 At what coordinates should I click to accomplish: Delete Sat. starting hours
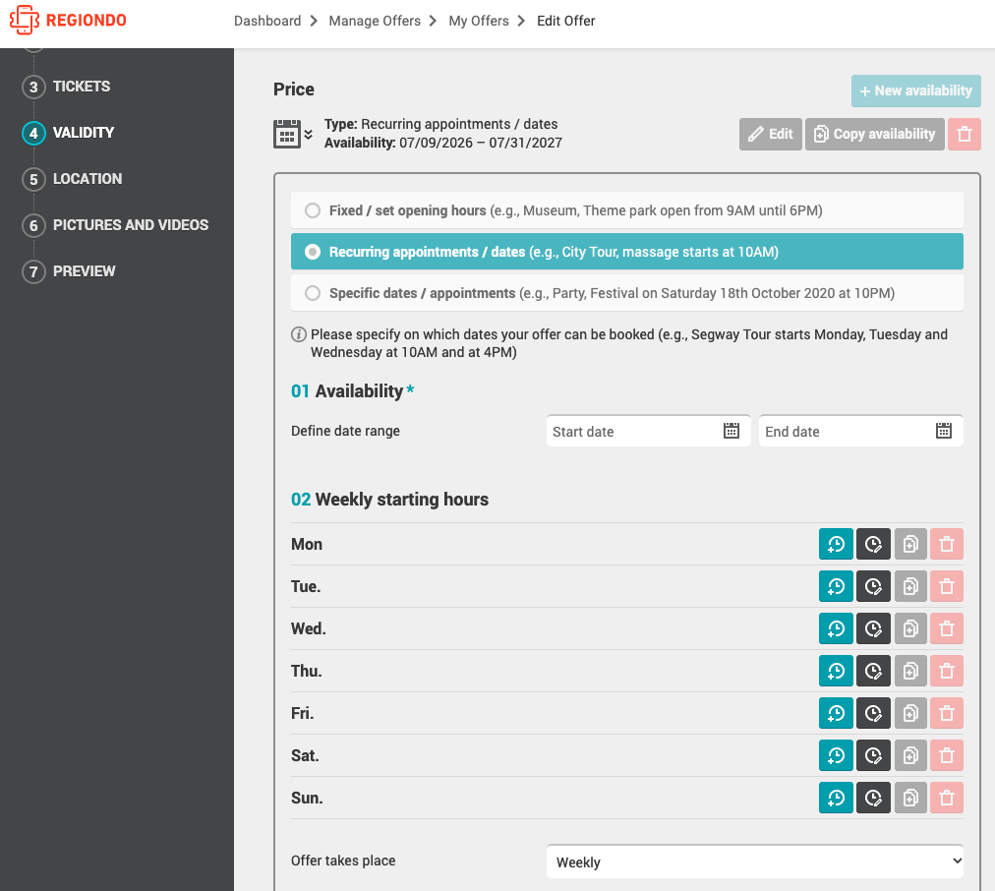pos(947,755)
